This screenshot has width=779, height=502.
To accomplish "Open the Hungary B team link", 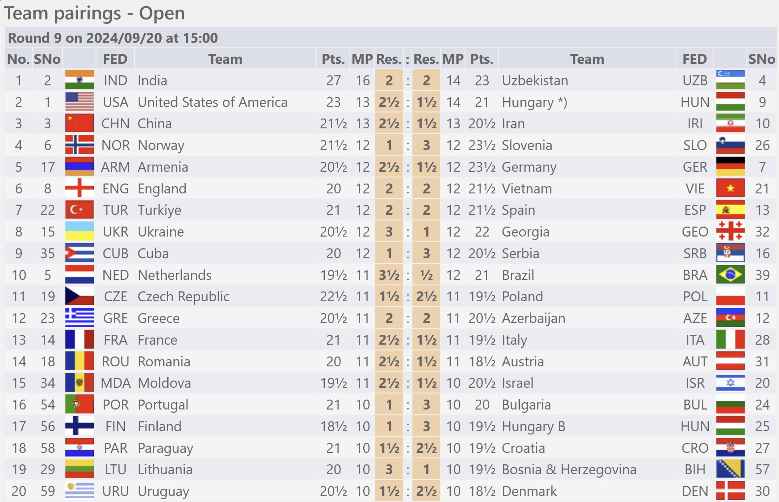I will coord(533,426).
